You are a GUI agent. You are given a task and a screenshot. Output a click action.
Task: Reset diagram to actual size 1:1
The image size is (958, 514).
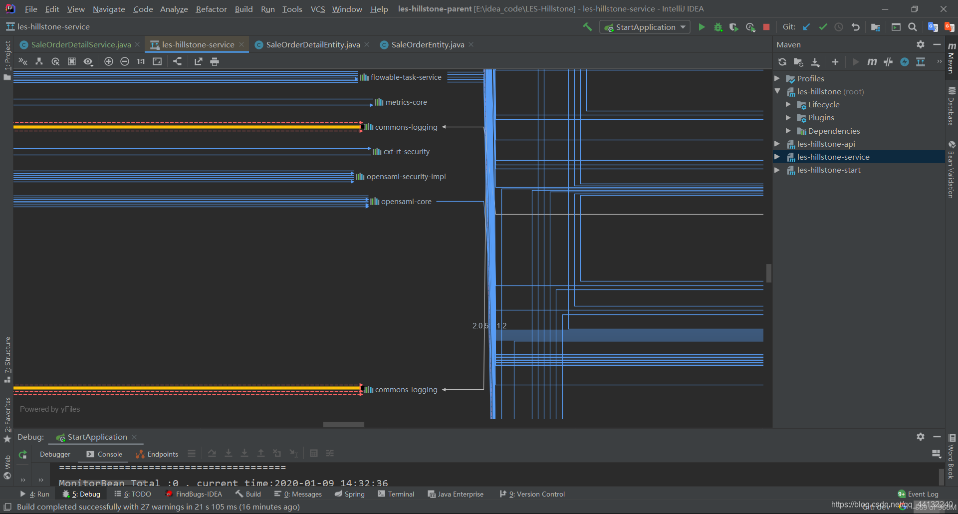tap(141, 61)
